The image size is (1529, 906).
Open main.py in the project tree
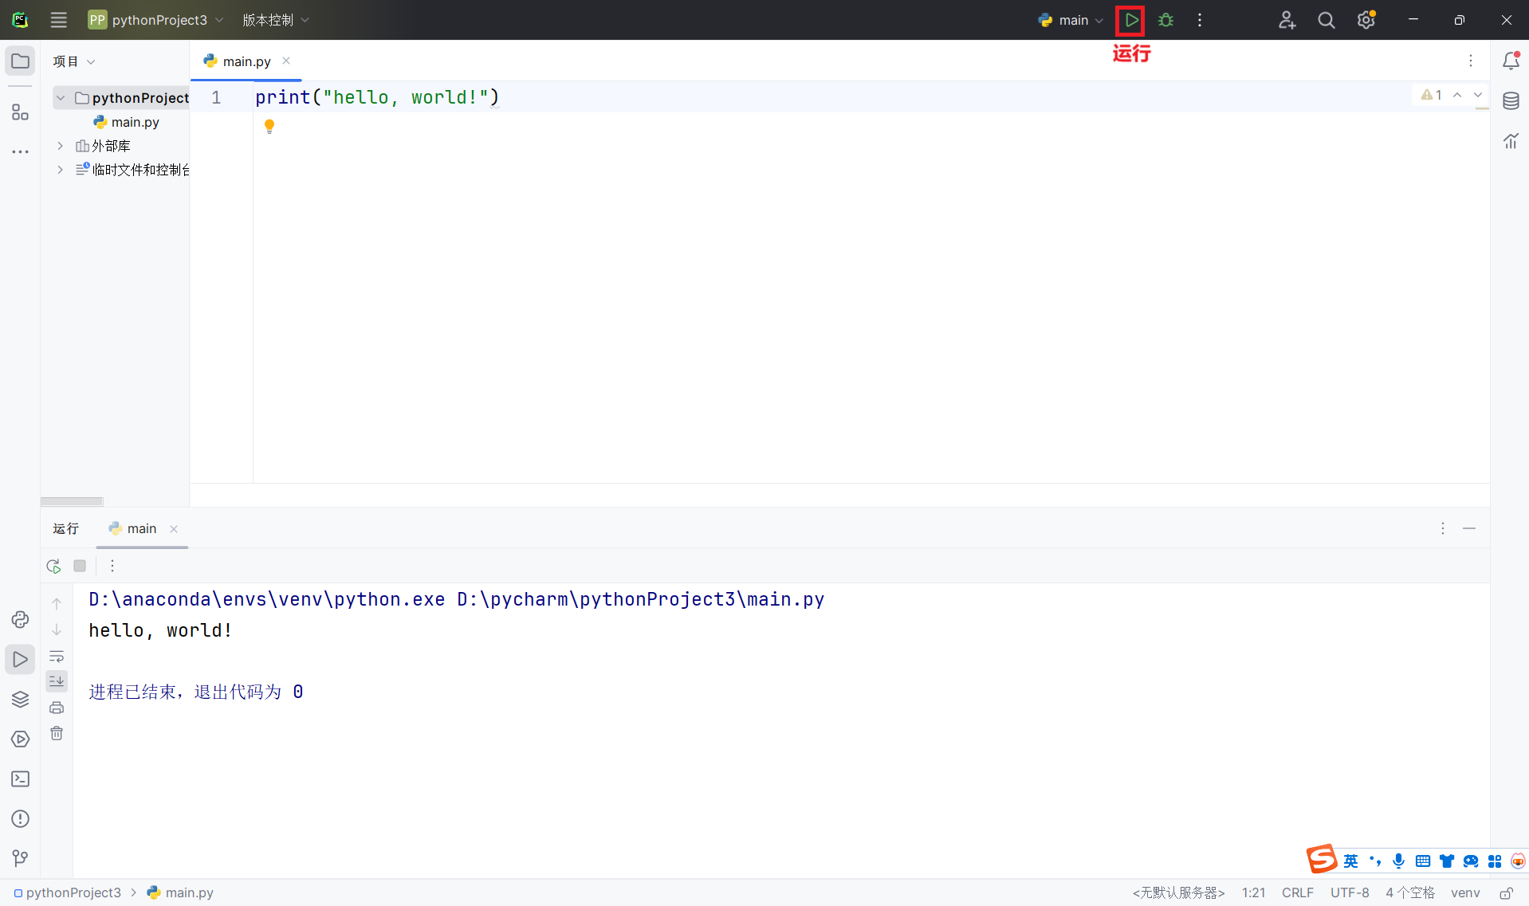click(127, 122)
